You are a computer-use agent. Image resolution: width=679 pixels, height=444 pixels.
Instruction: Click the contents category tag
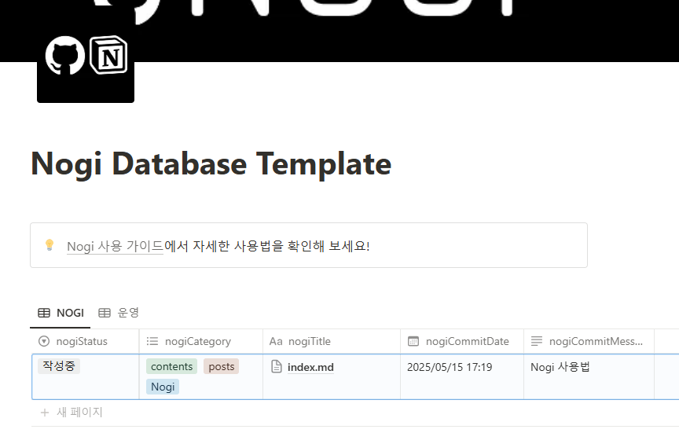[171, 366]
